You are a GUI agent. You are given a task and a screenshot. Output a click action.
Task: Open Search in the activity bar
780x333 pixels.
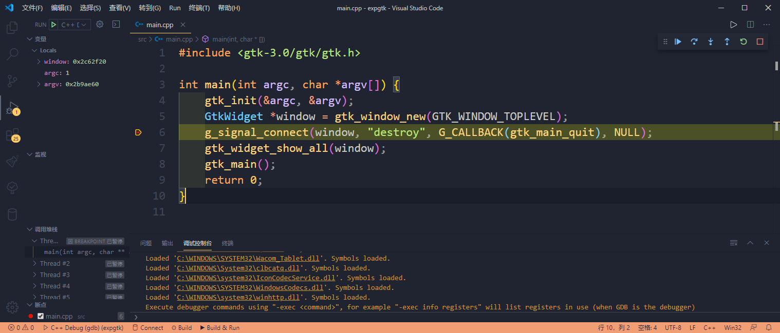[x=12, y=54]
